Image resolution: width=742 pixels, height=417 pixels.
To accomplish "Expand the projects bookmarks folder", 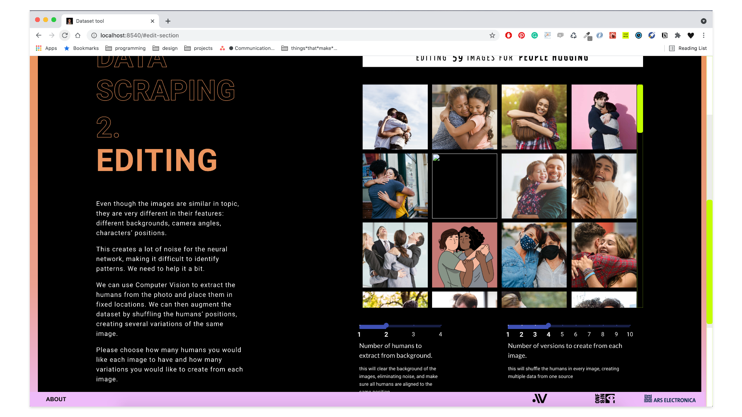I will pos(199,48).
